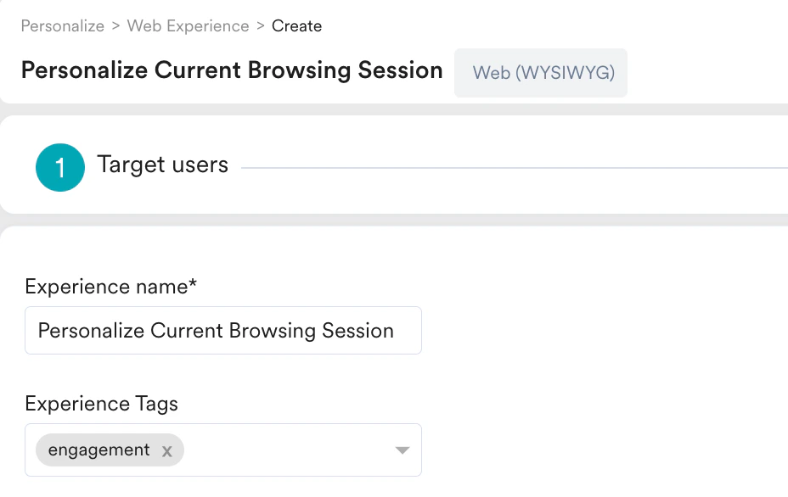Click the Experience name label

[x=105, y=287]
